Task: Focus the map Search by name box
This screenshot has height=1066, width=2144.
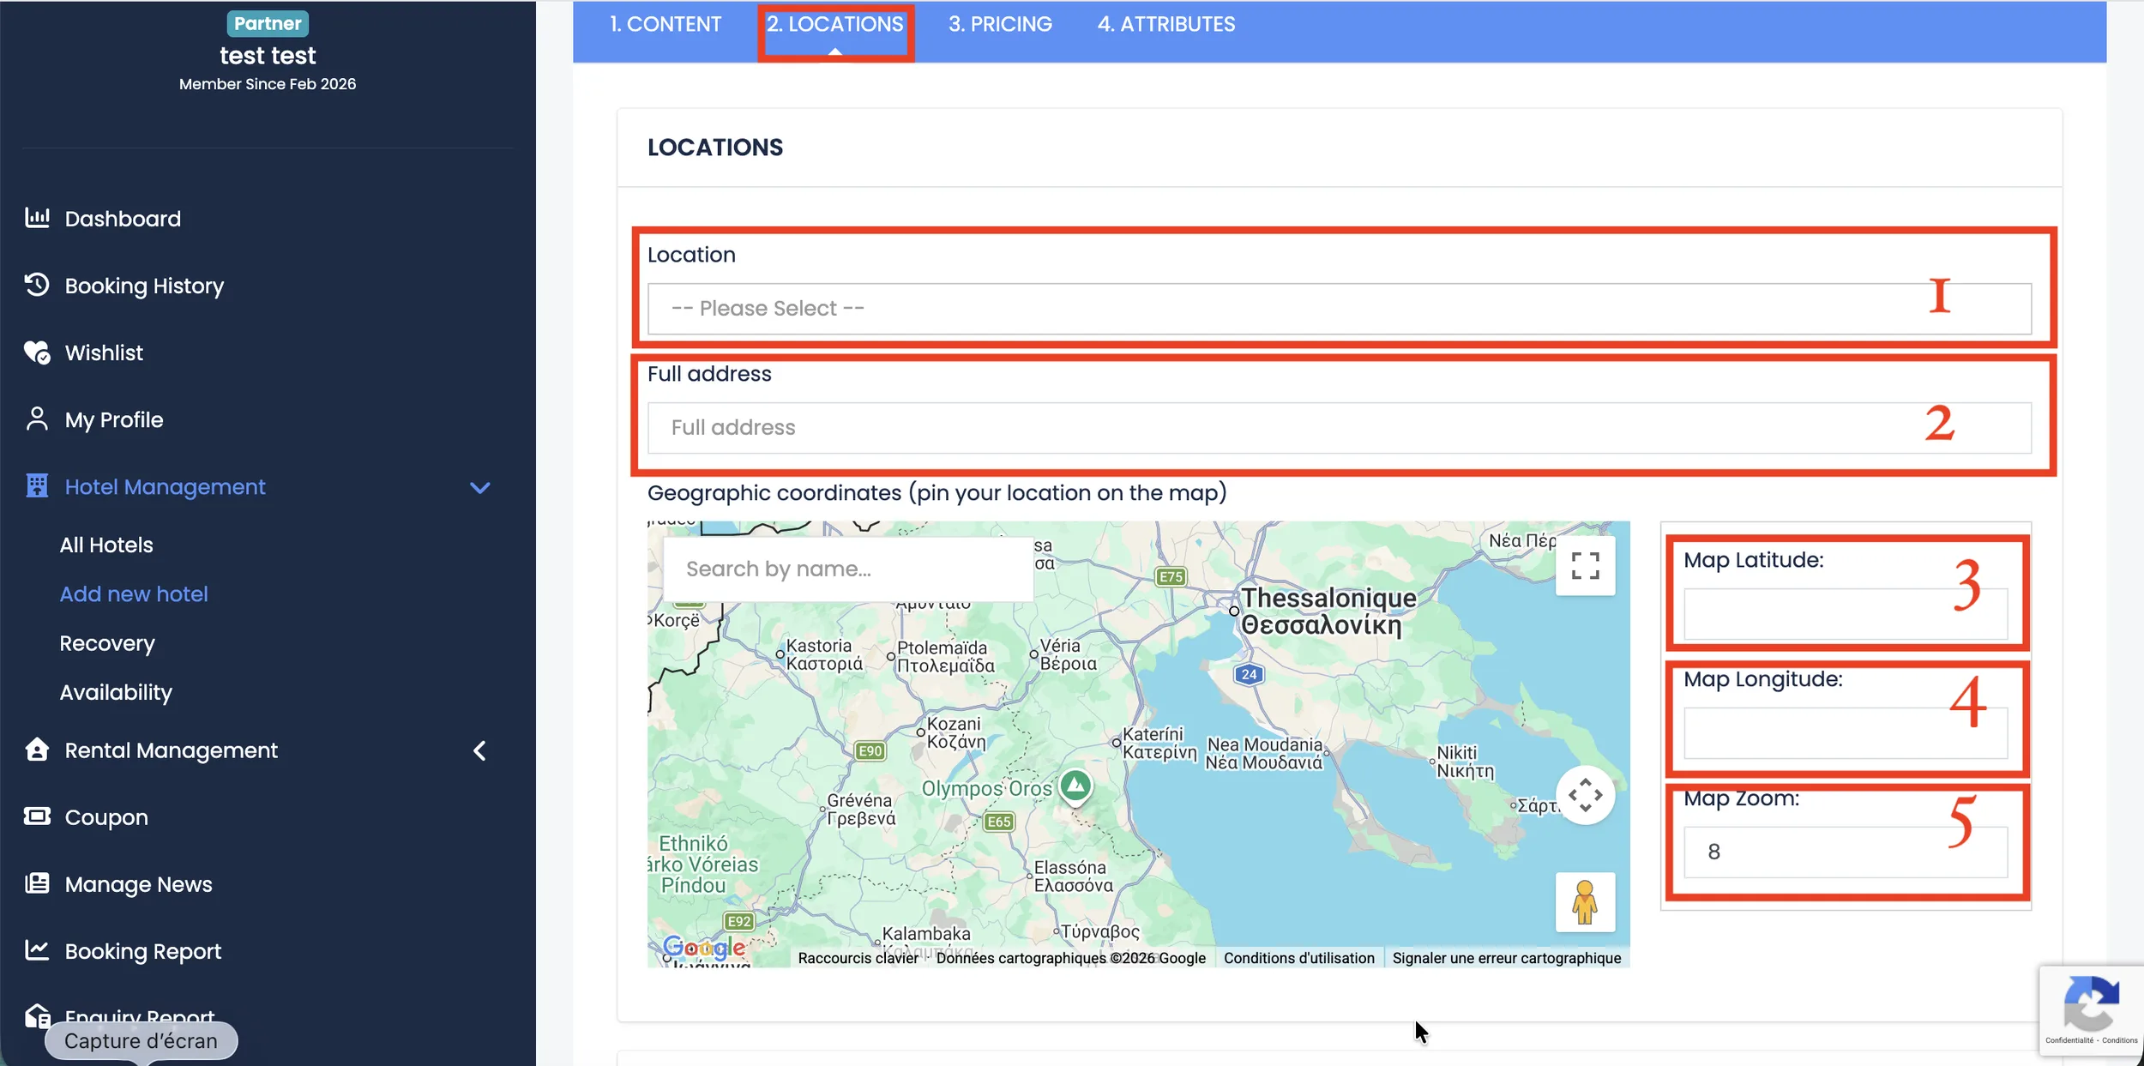Action: pyautogui.click(x=847, y=569)
